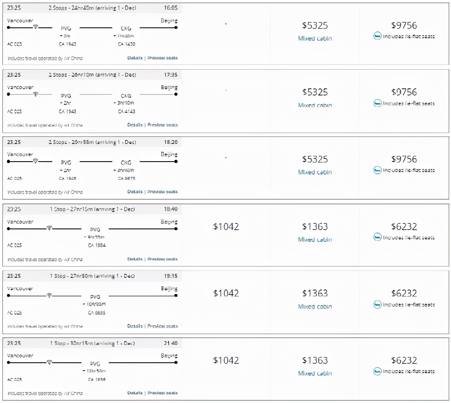This screenshot has width=451, height=403.
Task: Click Wi-Fi icon on flight arriving 21:40
Action: pyautogui.click(x=49, y=362)
